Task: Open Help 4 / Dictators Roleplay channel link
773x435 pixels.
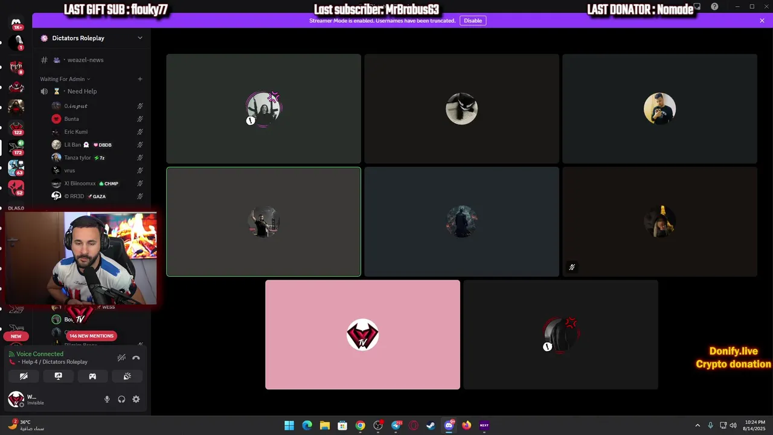Action: click(54, 362)
